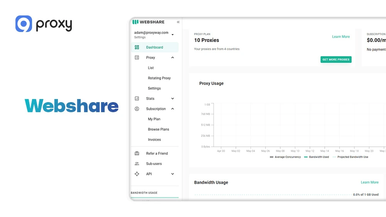This screenshot has height=217, width=386.
Task: Expand the API menu section
Action: pyautogui.click(x=173, y=174)
